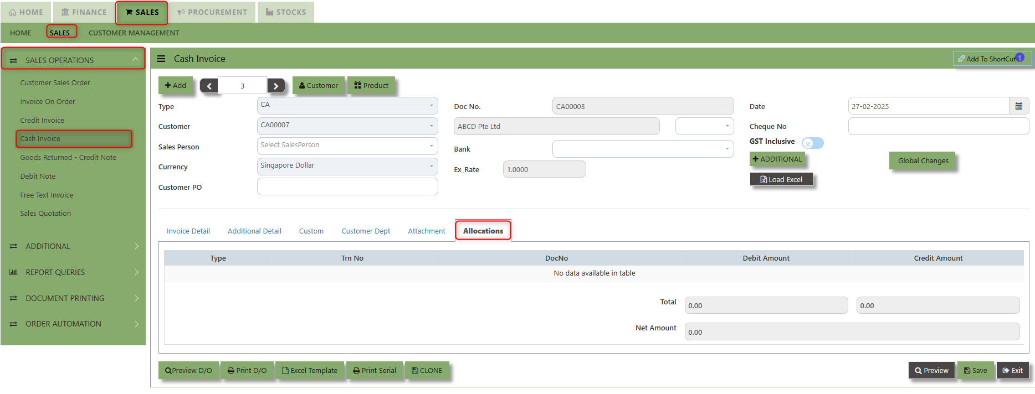Click Add To ShortCut icon
This screenshot has width=1035, height=394.
(961, 59)
